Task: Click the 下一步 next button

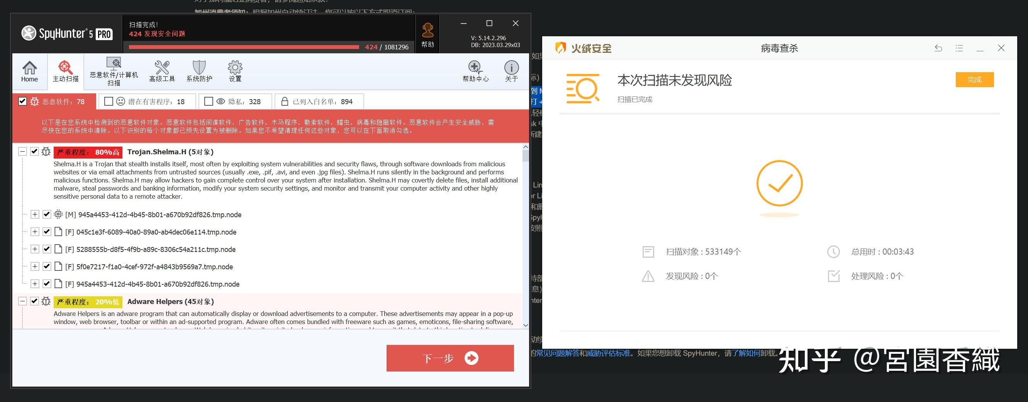Action: click(x=450, y=358)
